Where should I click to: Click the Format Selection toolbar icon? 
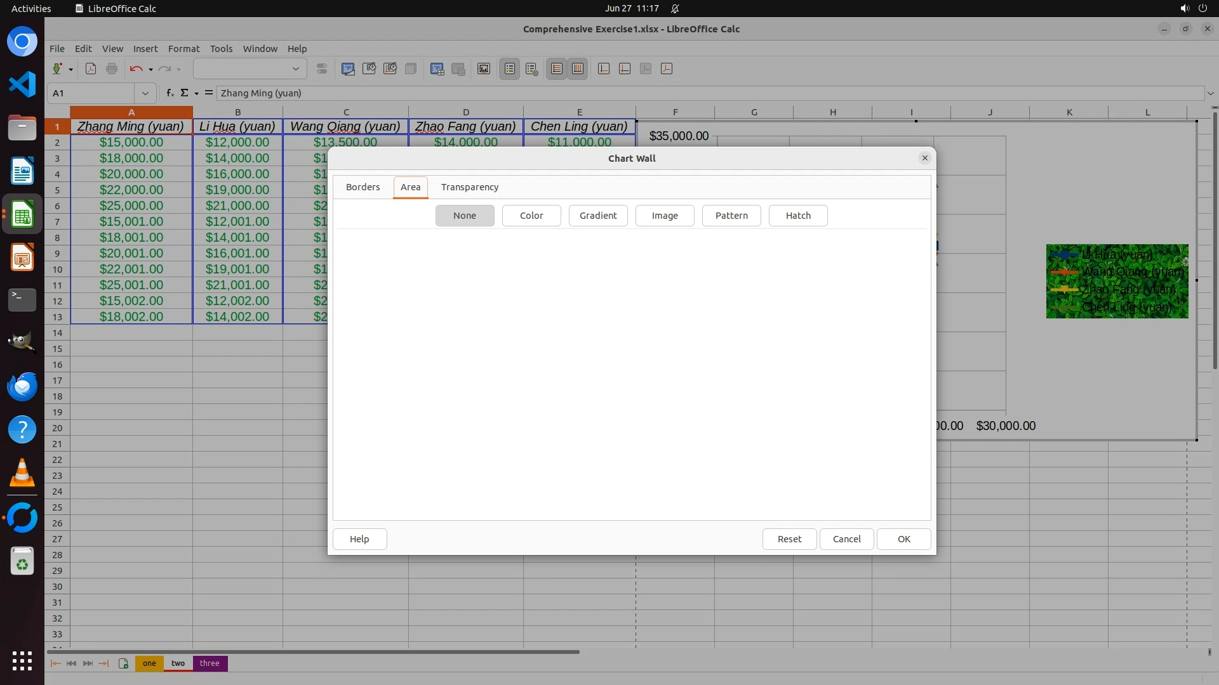pyautogui.click(x=322, y=69)
